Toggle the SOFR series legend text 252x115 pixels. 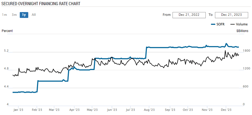pos(221,24)
